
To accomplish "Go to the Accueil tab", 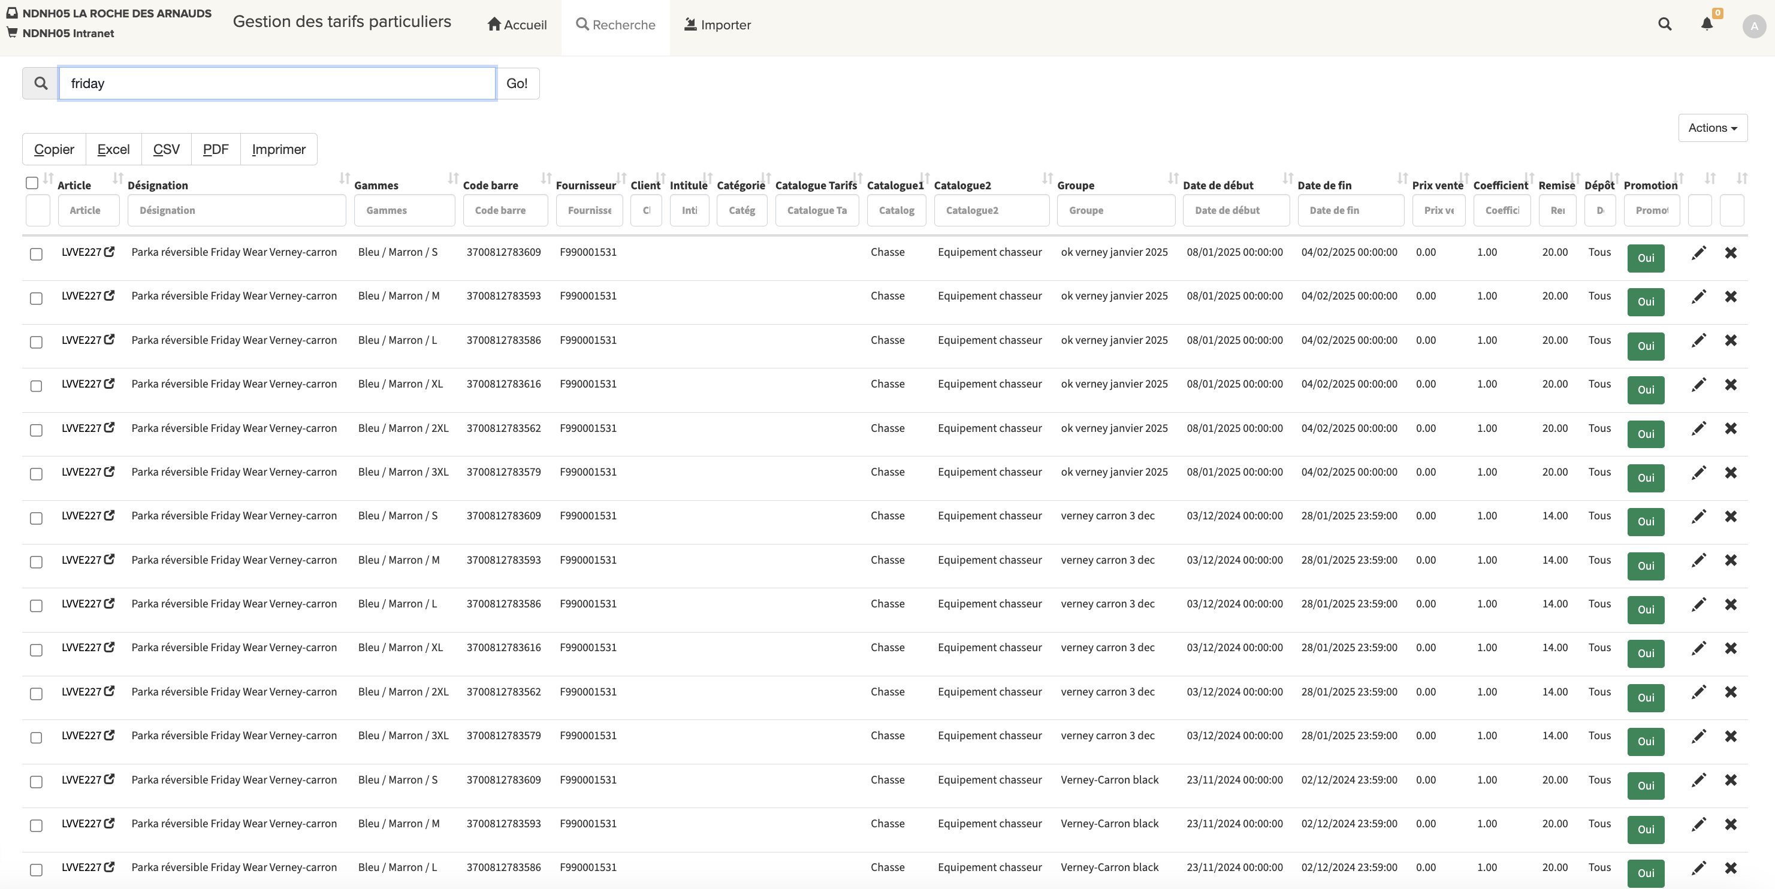I will pos(517,25).
